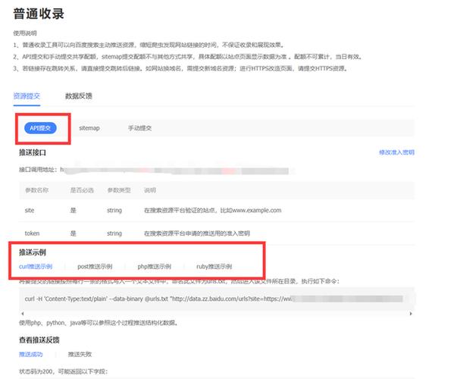View the 推送失败 feedback tab
The height and width of the screenshot is (379, 457).
[x=80, y=354]
